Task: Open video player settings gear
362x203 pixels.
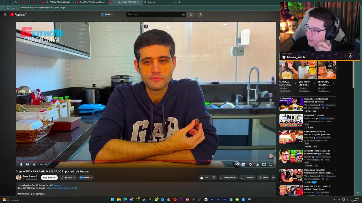Action: (251, 164)
